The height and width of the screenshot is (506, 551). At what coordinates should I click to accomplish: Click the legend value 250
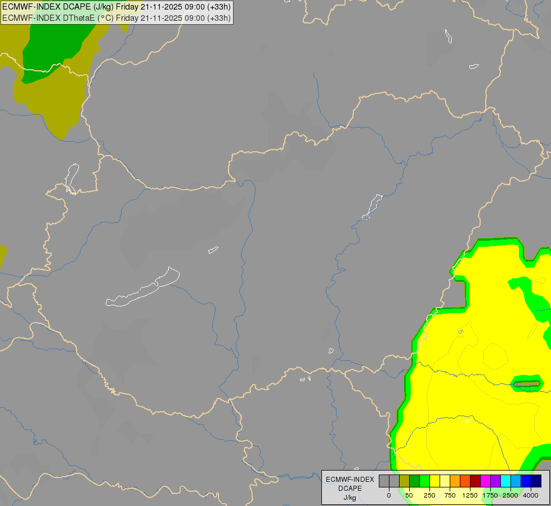429,495
